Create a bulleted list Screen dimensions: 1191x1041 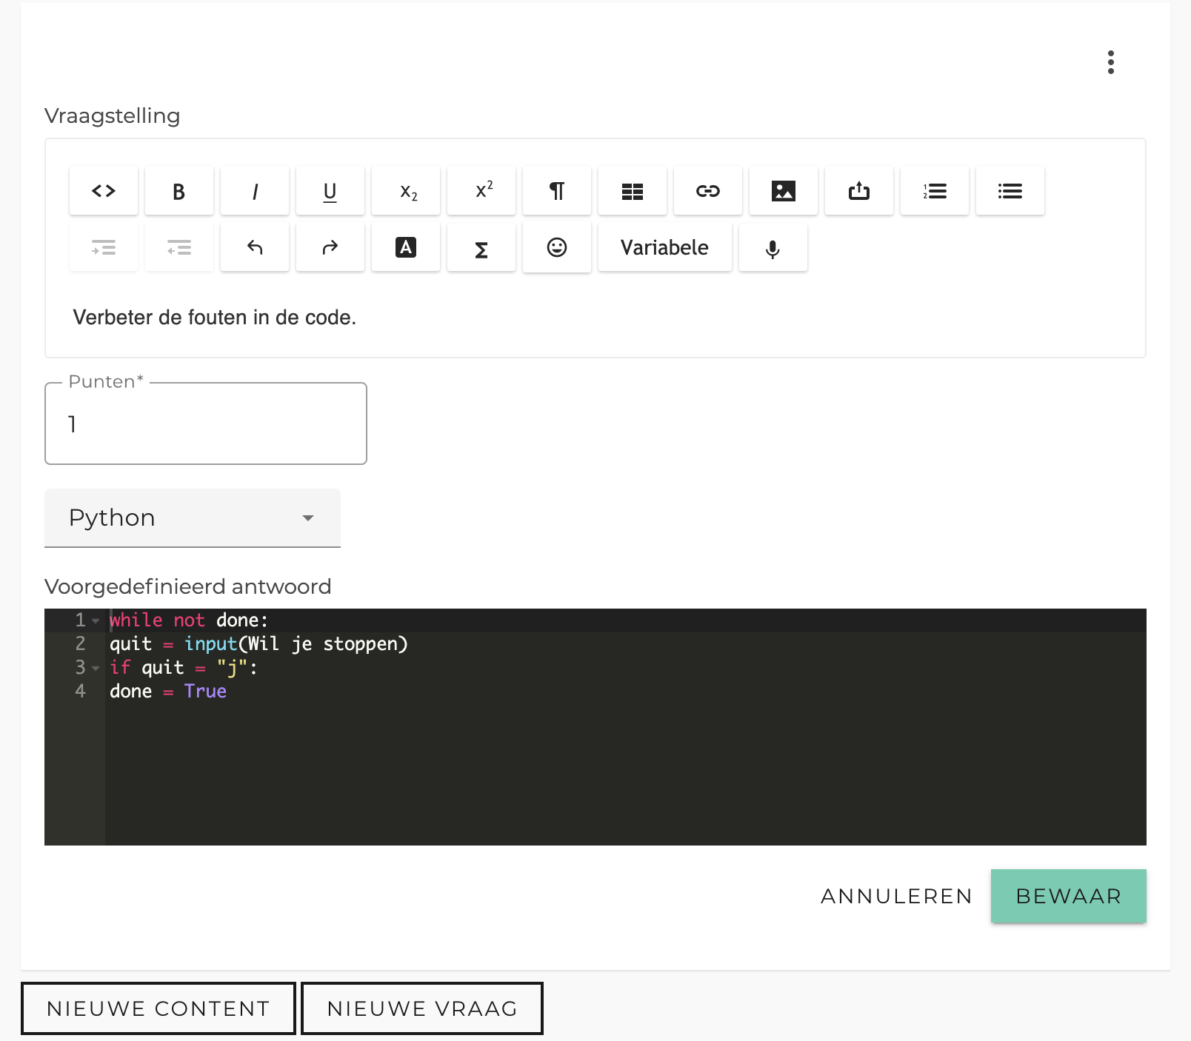pos(1010,191)
